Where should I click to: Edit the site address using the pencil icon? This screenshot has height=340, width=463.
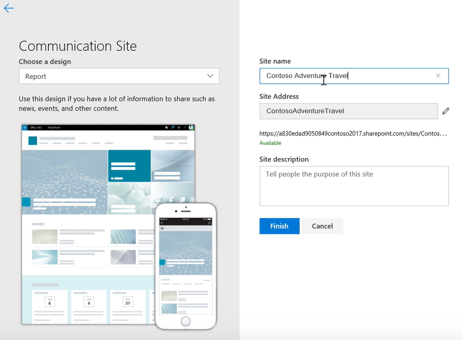pos(446,111)
